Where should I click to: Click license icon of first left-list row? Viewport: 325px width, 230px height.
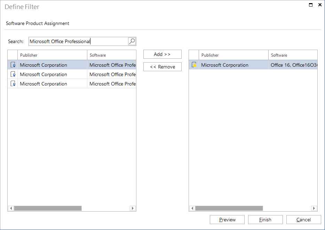pos(13,65)
